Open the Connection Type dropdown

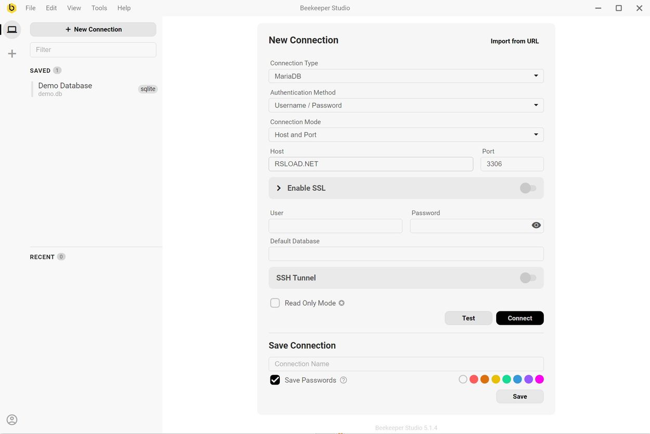[x=406, y=76]
